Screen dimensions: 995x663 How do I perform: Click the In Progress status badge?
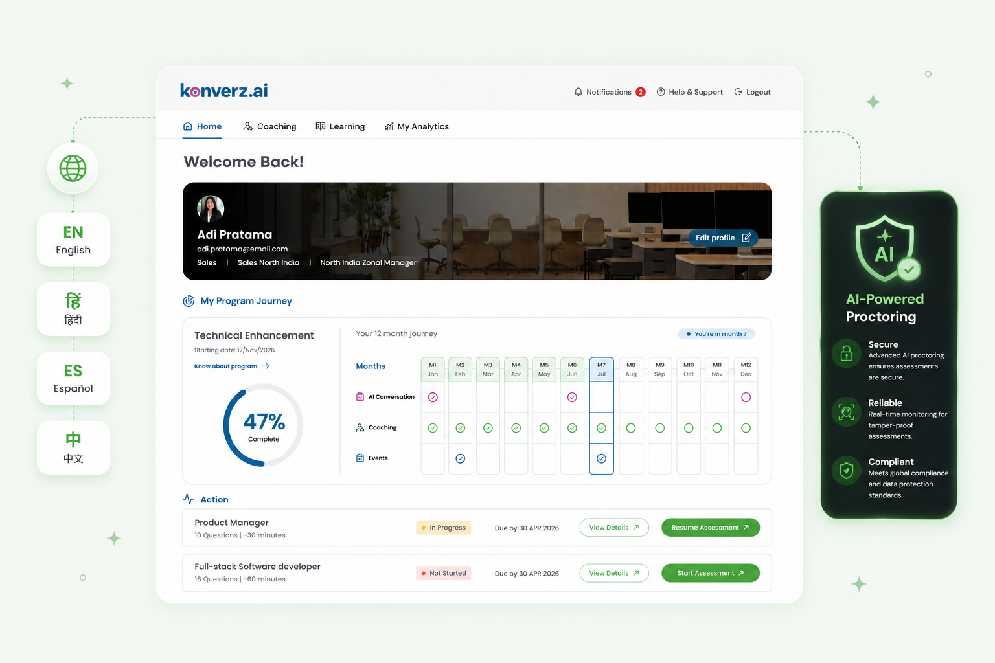point(444,528)
